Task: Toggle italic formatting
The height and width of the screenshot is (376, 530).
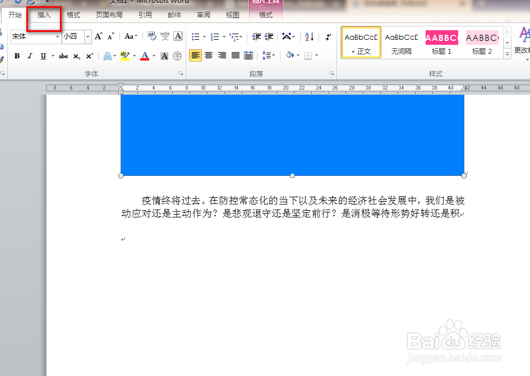Action: click(30, 56)
